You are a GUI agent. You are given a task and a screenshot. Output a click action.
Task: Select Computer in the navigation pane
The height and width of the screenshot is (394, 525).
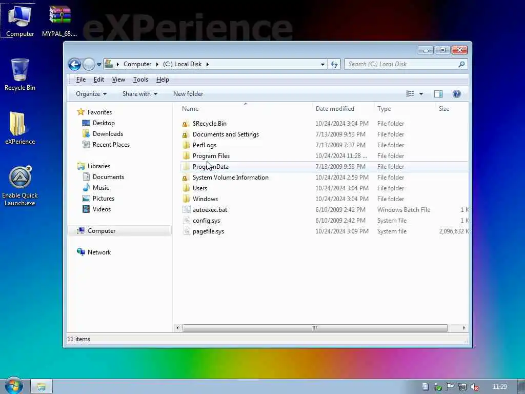coord(102,231)
